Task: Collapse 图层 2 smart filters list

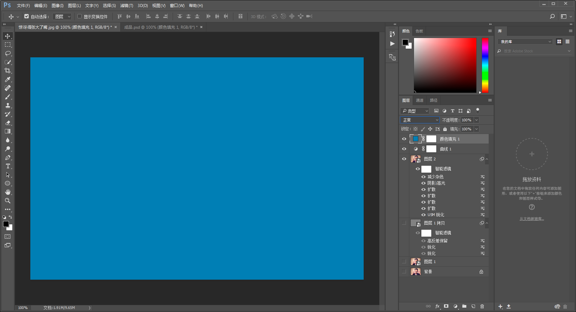Action: pos(487,159)
